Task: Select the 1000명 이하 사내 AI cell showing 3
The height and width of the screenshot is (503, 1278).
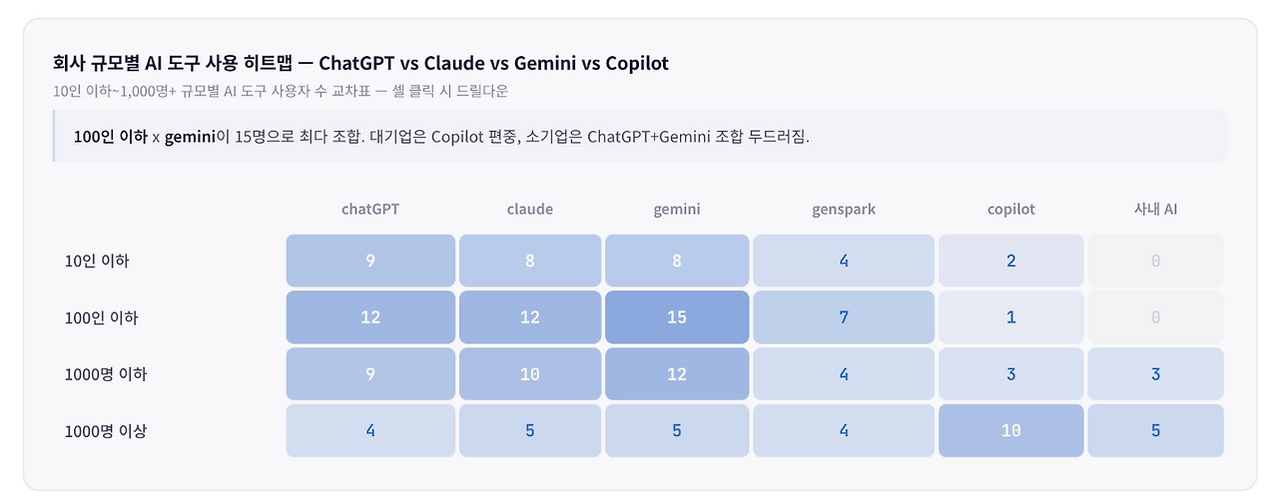Action: pos(1155,374)
